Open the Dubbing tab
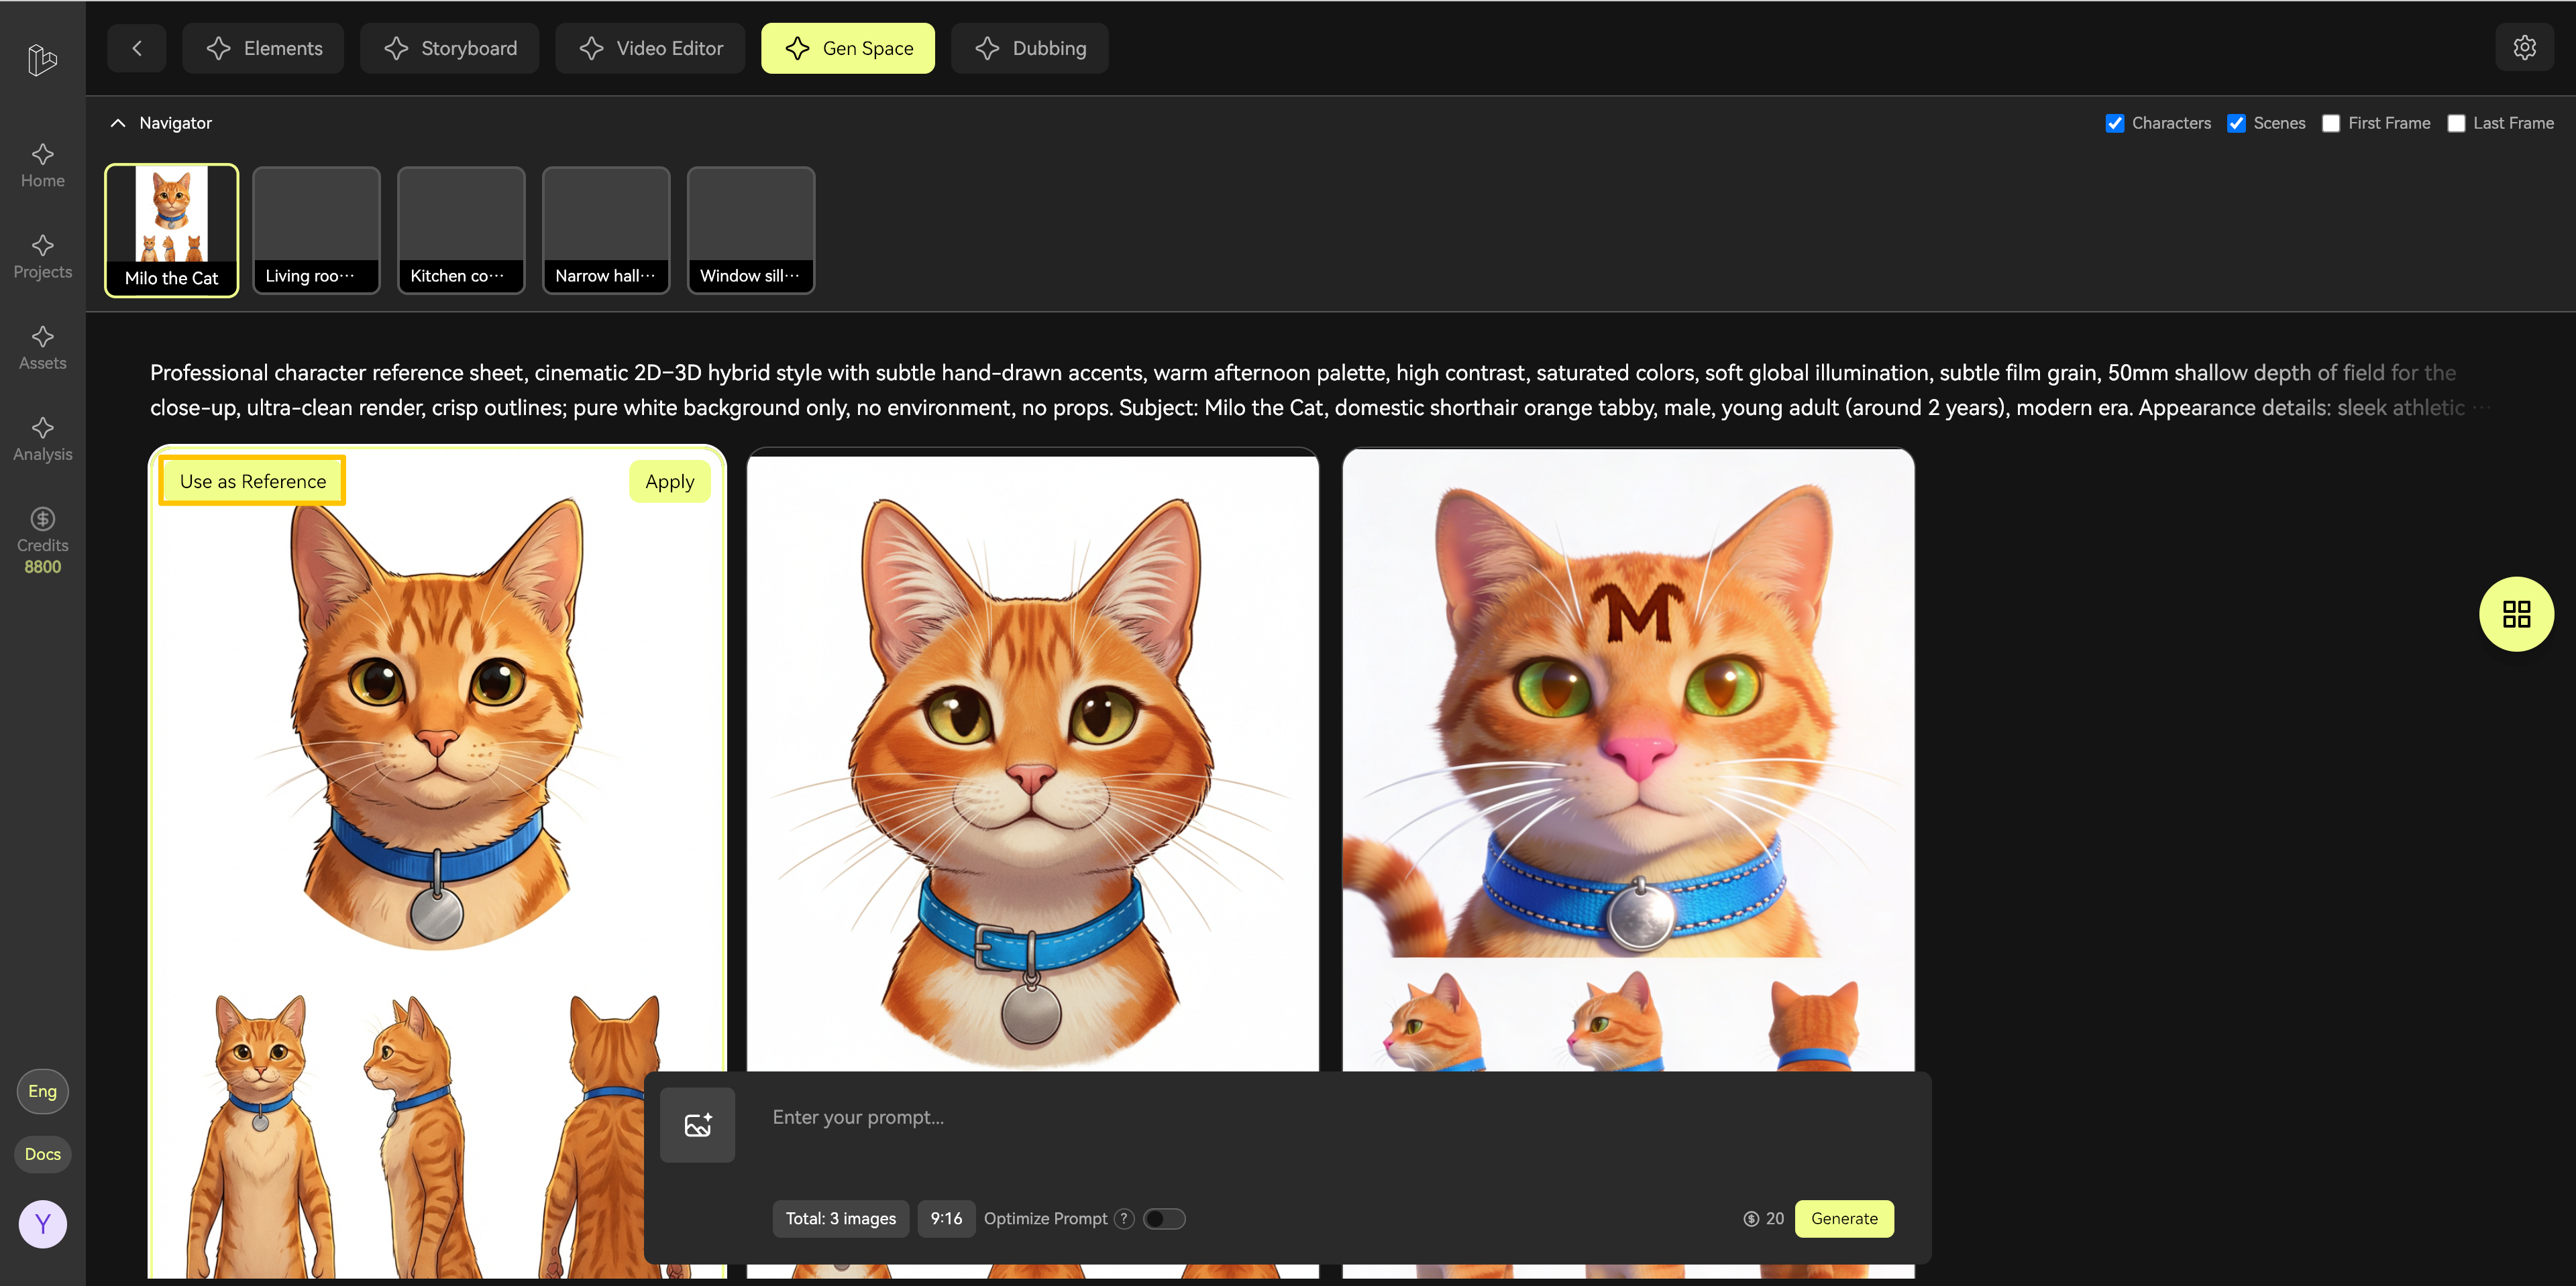Screen dimensions: 2576x1286 pos(1030,48)
